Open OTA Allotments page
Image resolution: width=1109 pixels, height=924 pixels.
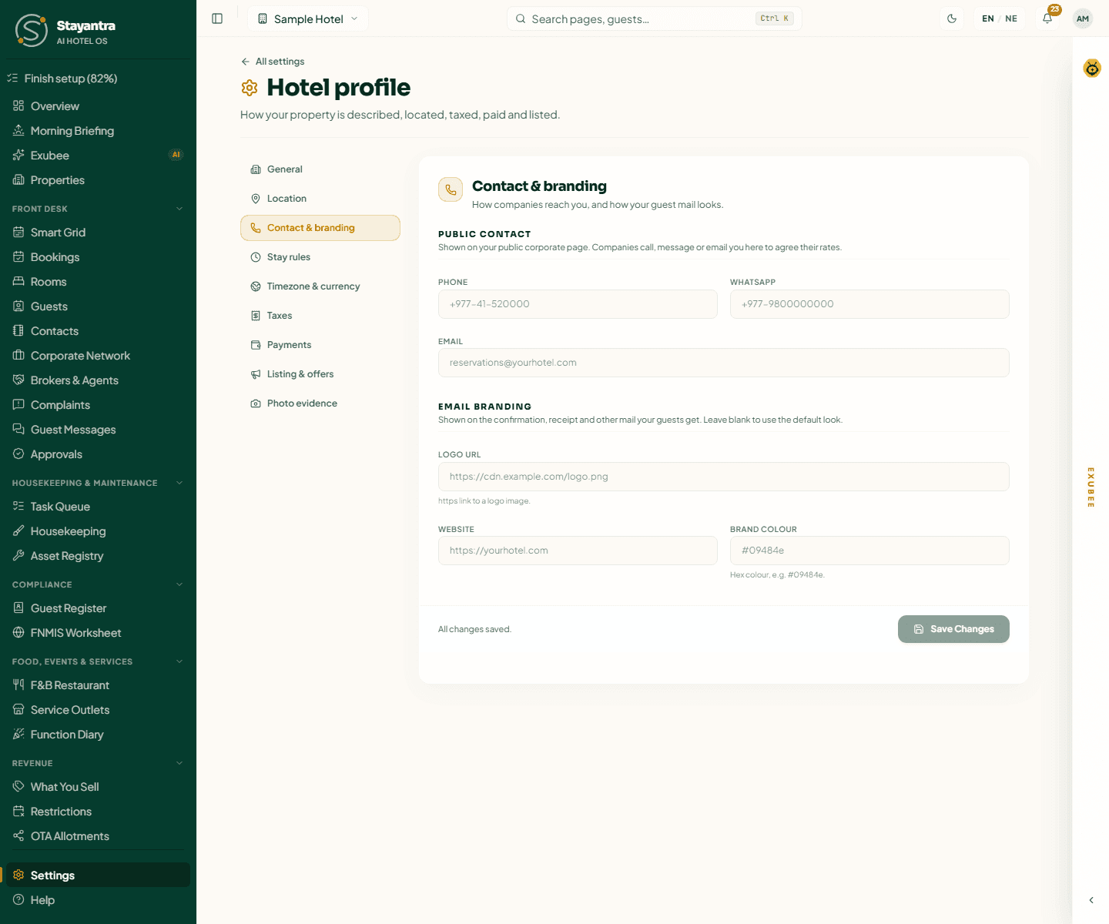(x=98, y=836)
